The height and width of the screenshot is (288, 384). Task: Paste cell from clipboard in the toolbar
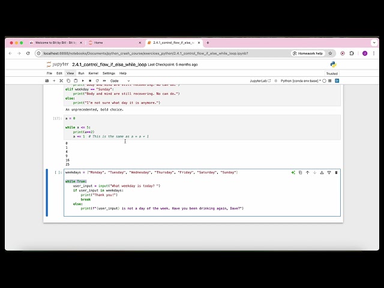pos(76,80)
